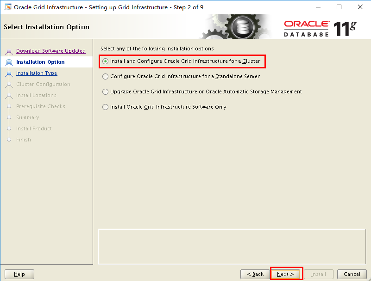Image resolution: width=371 pixels, height=281 pixels.
Task: Select Configure Grid Infrastructure for a Standalone Server
Action: pyautogui.click(x=181, y=77)
